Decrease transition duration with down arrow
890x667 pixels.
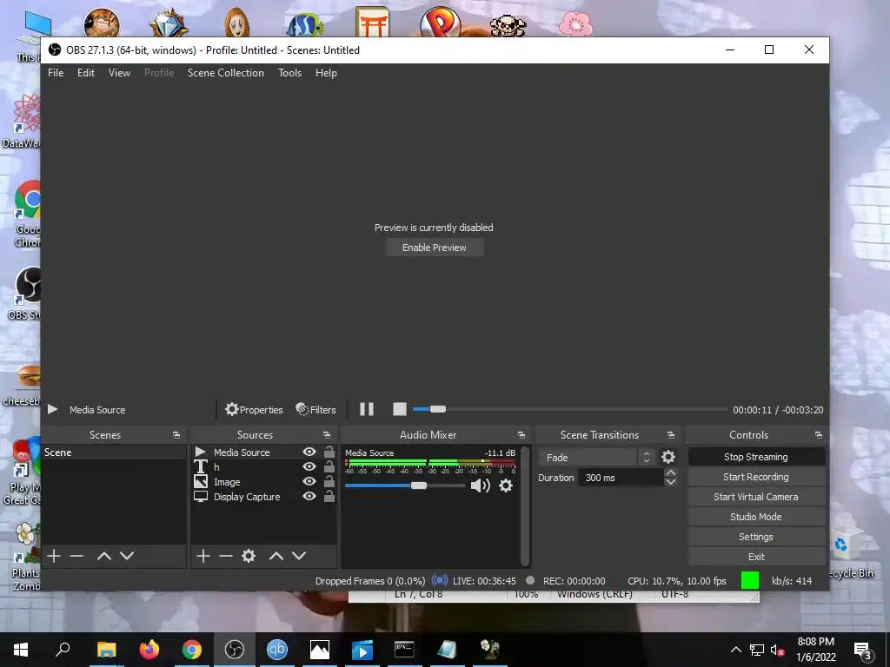coord(670,482)
